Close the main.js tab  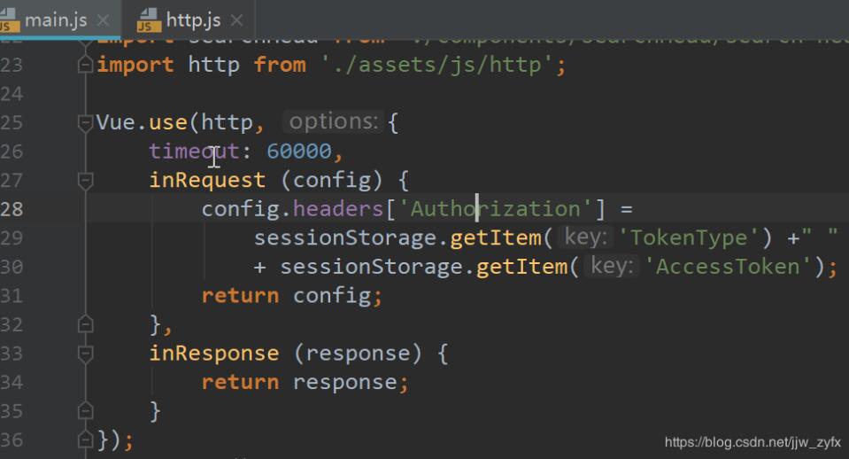[x=103, y=20]
